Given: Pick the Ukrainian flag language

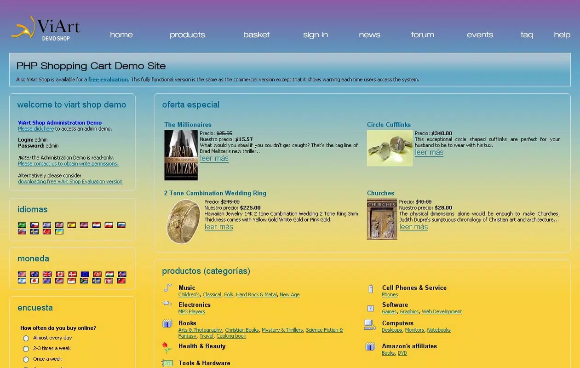Looking at the screenshot, I should [x=59, y=231].
